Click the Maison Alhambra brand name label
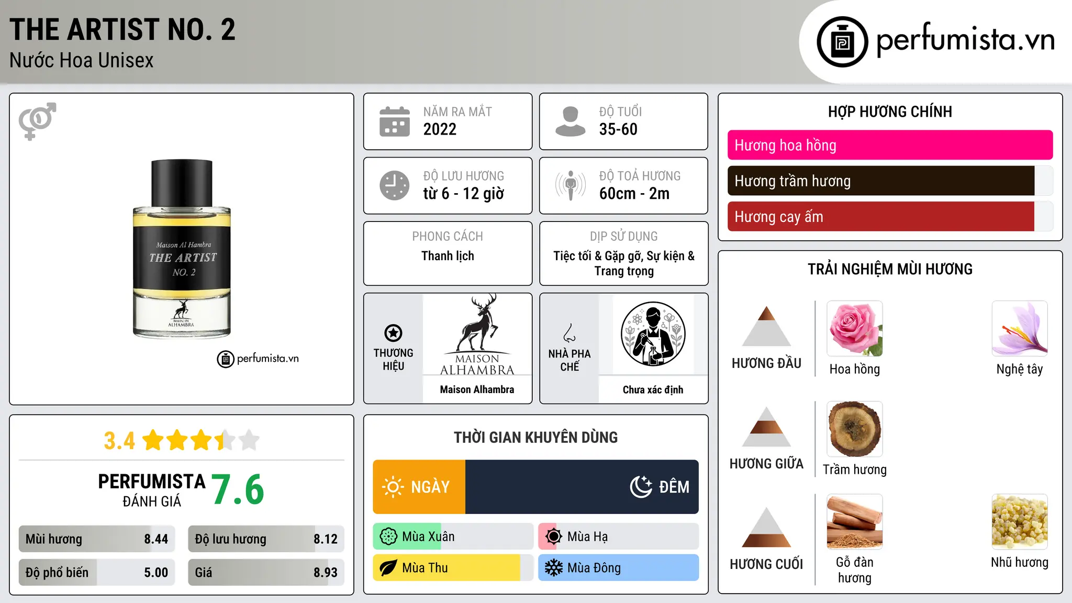 pos(477,389)
